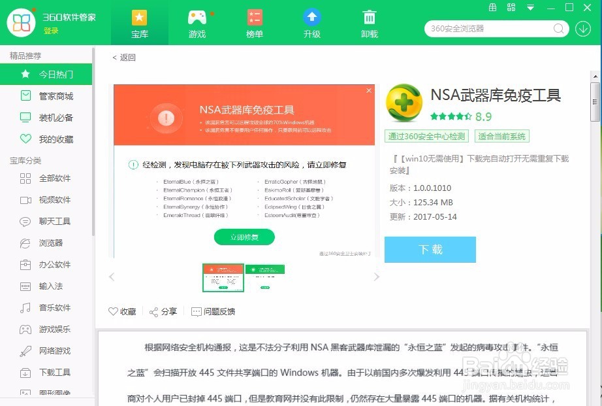Toggle 收藏 to favorite this app
Viewport: 602px width, 406px height.
point(121,312)
